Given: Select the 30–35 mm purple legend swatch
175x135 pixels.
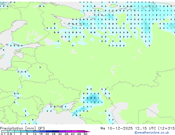Looking at the screenshot, I should coord(62,131).
